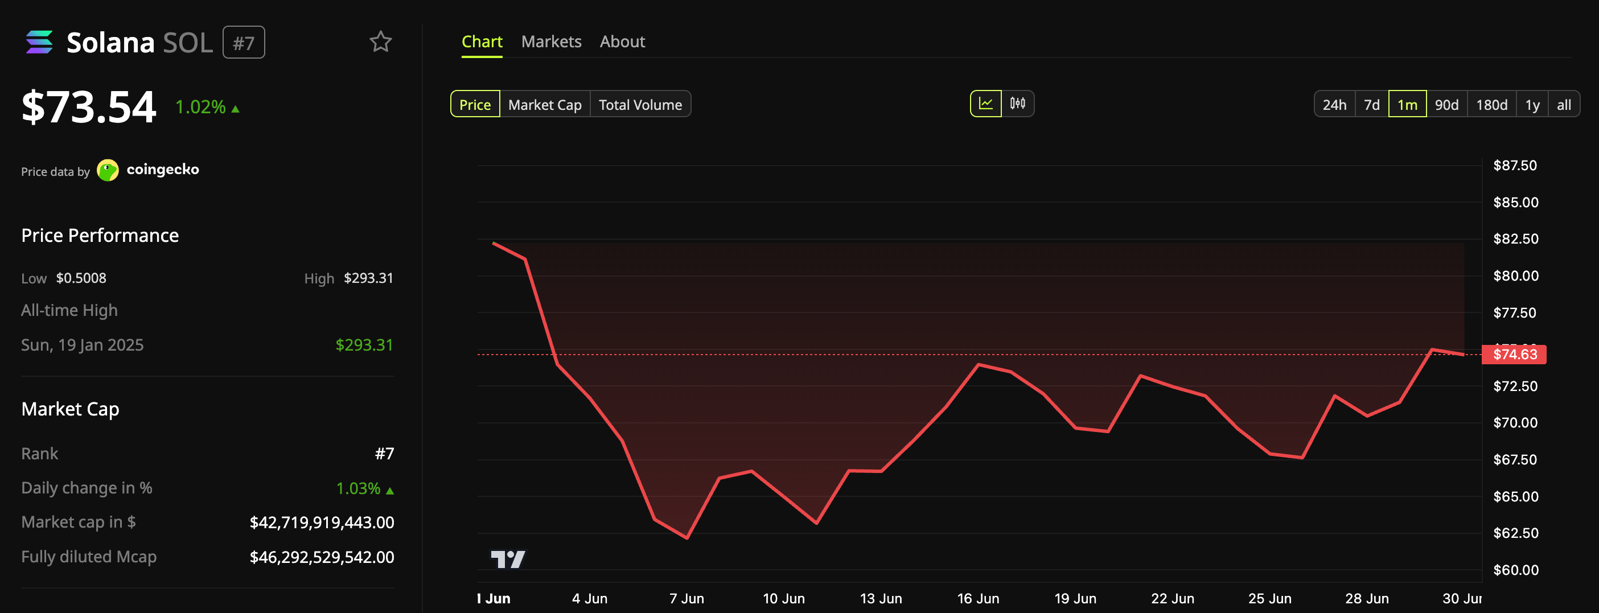Set chart range to 7d
This screenshot has height=613, width=1599.
pos(1372,104)
